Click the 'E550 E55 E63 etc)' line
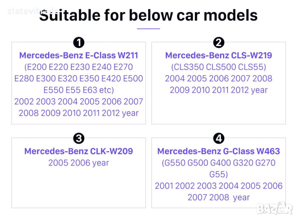Screen dimensions: 297x219 [x=79, y=90]
